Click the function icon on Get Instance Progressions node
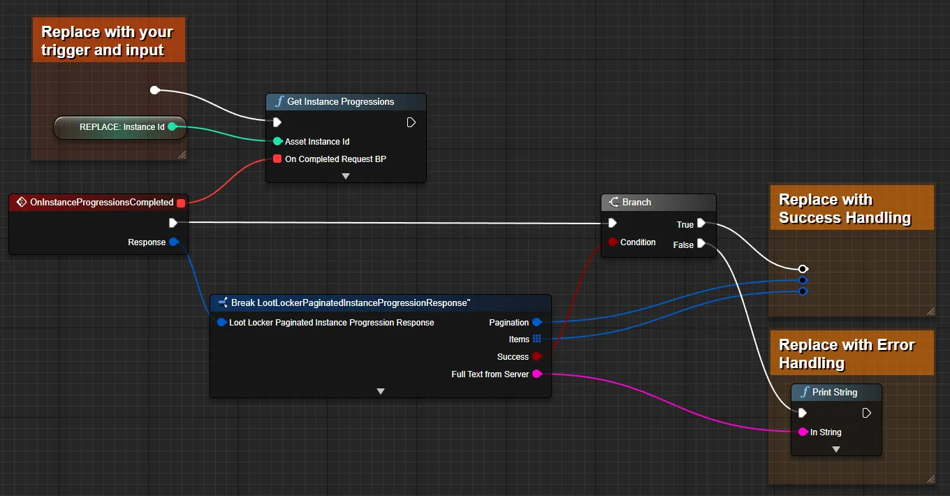 point(279,101)
